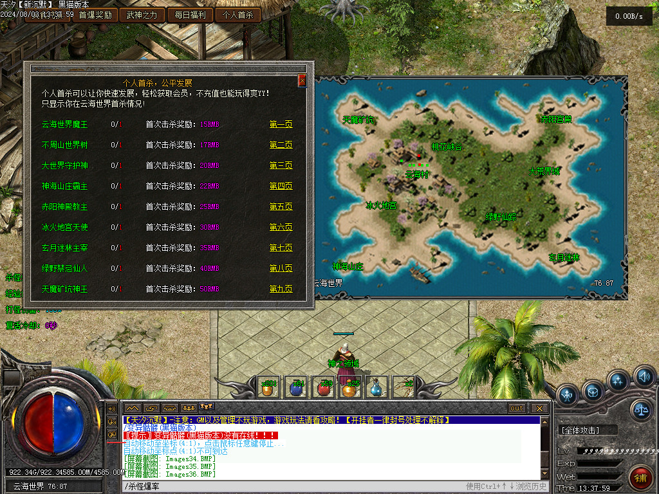Close the chat panel with X button

[539, 408]
